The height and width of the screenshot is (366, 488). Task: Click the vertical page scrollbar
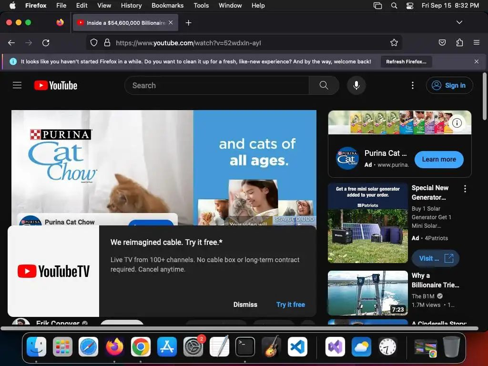pos(484,96)
